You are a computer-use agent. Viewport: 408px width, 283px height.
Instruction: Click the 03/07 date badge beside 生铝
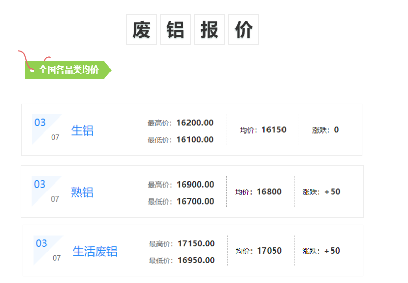coord(46,129)
